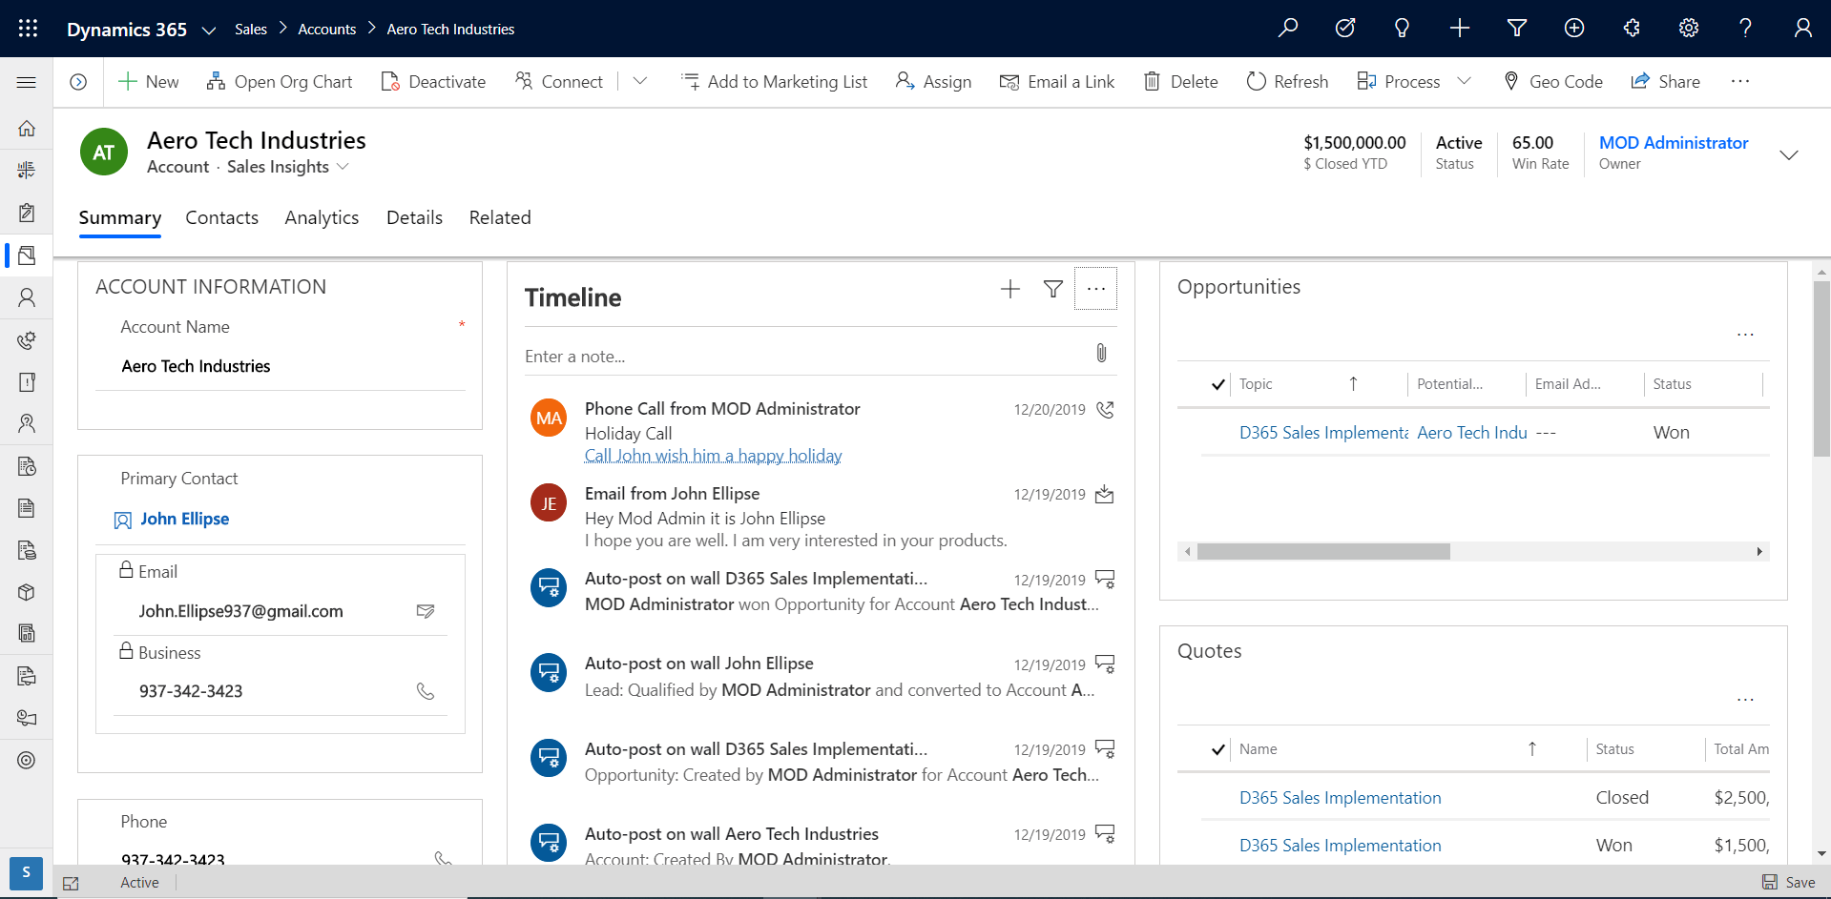The height and width of the screenshot is (899, 1831).
Task: Open the app launcher waffle icon
Action: [28, 29]
